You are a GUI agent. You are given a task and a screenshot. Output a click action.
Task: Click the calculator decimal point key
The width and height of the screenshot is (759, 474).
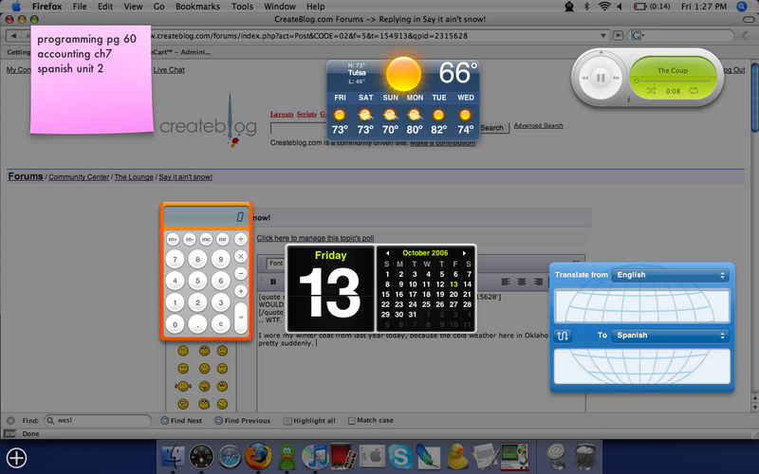coord(197,324)
